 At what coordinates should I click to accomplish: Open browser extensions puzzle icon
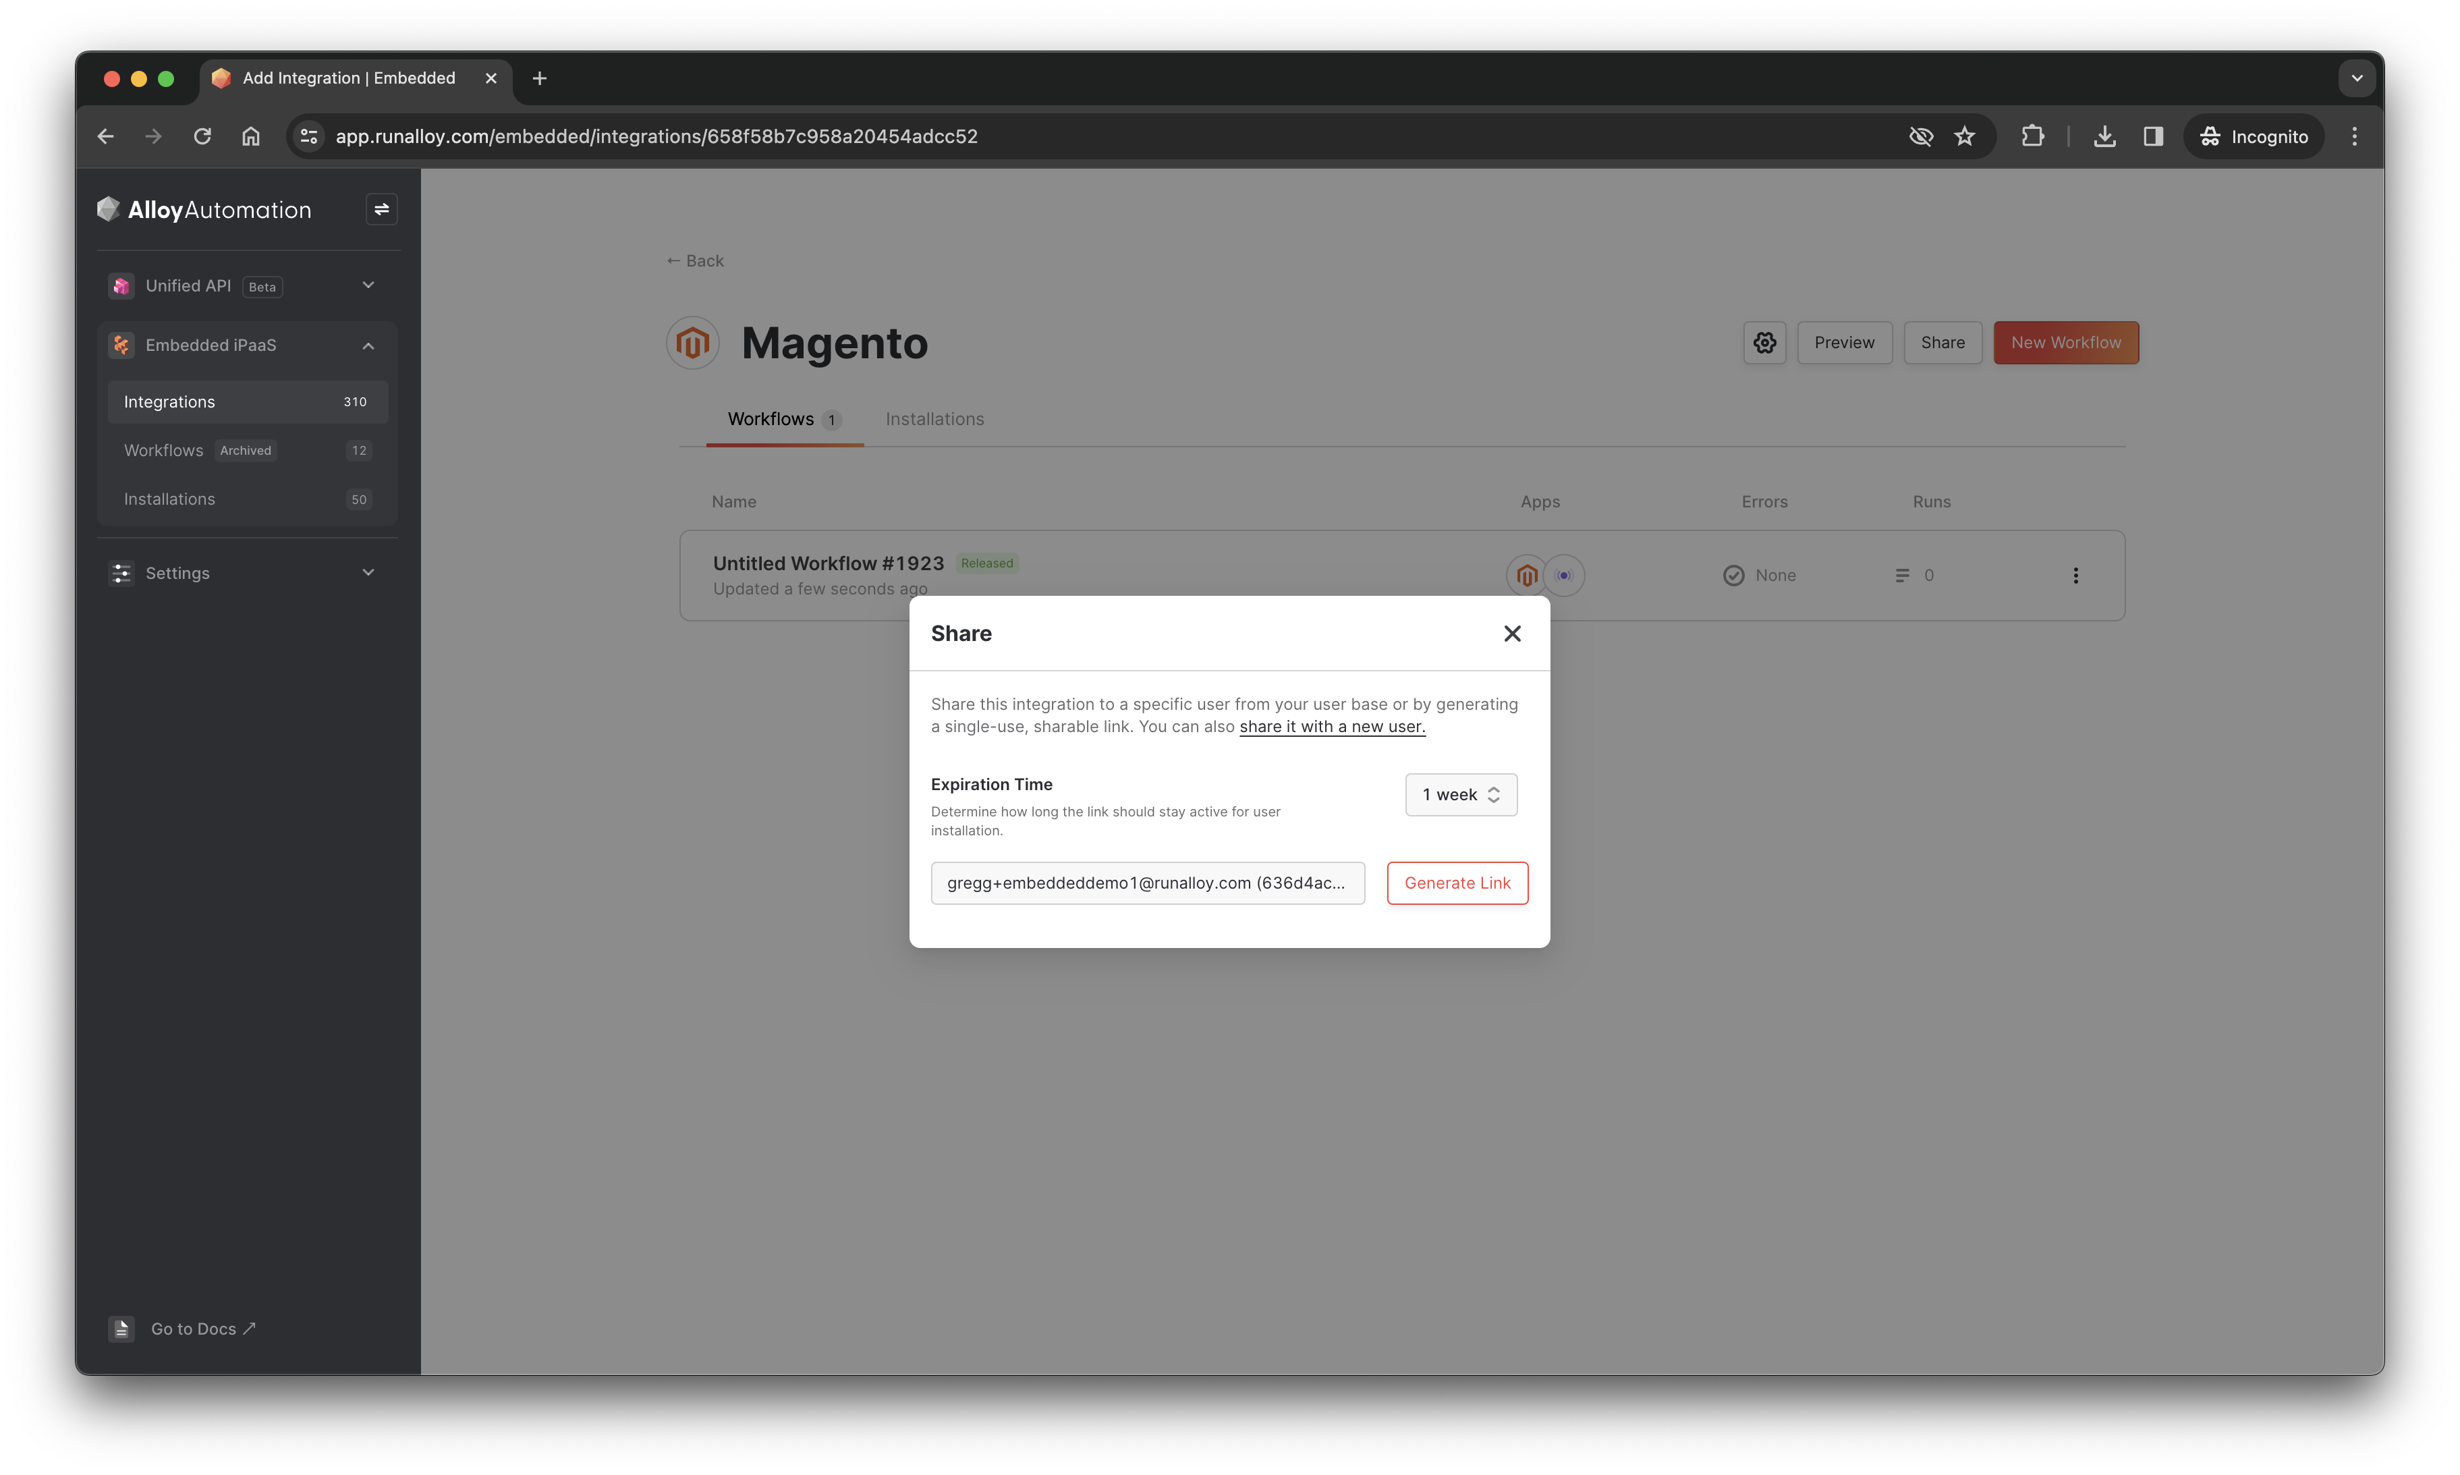[x=2033, y=136]
